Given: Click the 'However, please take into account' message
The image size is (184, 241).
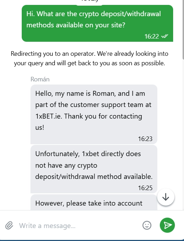Looking at the screenshot, I should pos(94,202).
